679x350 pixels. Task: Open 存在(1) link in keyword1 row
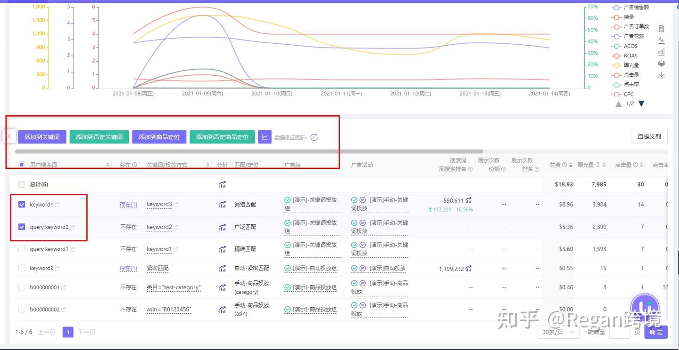[128, 205]
